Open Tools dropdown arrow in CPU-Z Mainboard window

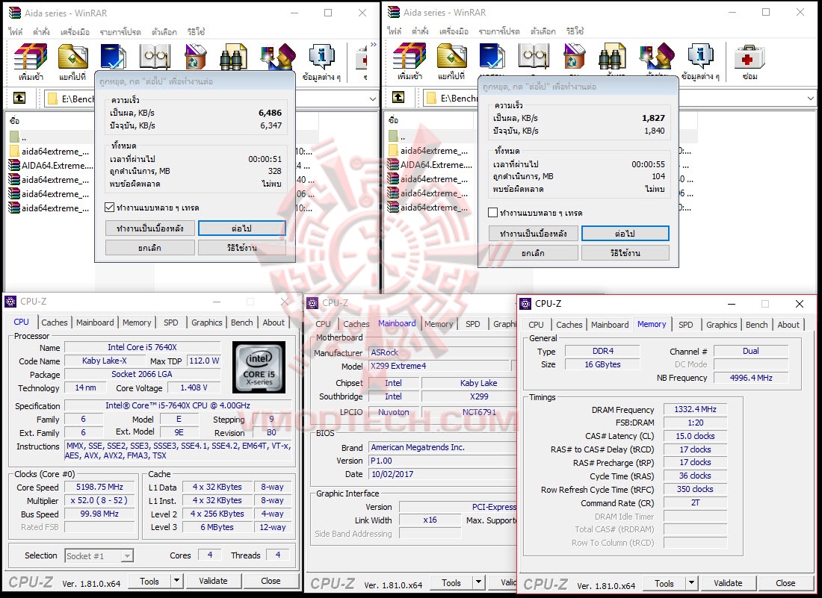(x=478, y=582)
